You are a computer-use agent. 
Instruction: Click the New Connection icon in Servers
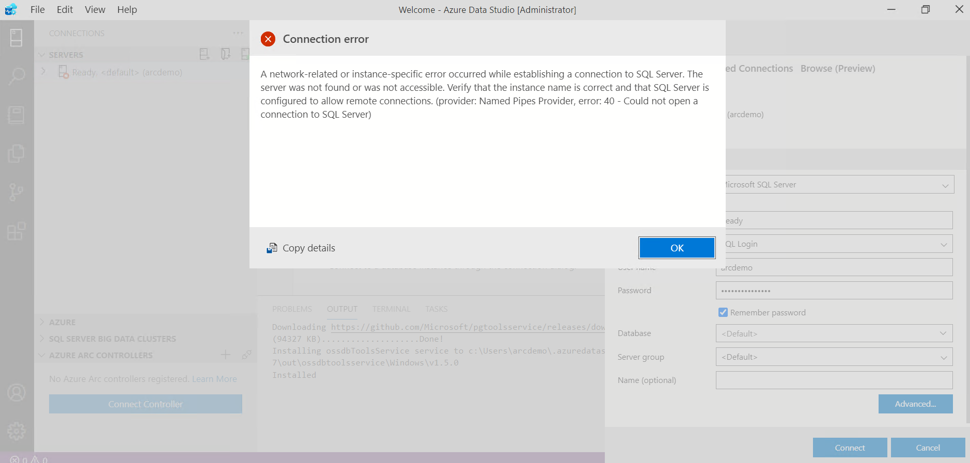click(x=205, y=54)
